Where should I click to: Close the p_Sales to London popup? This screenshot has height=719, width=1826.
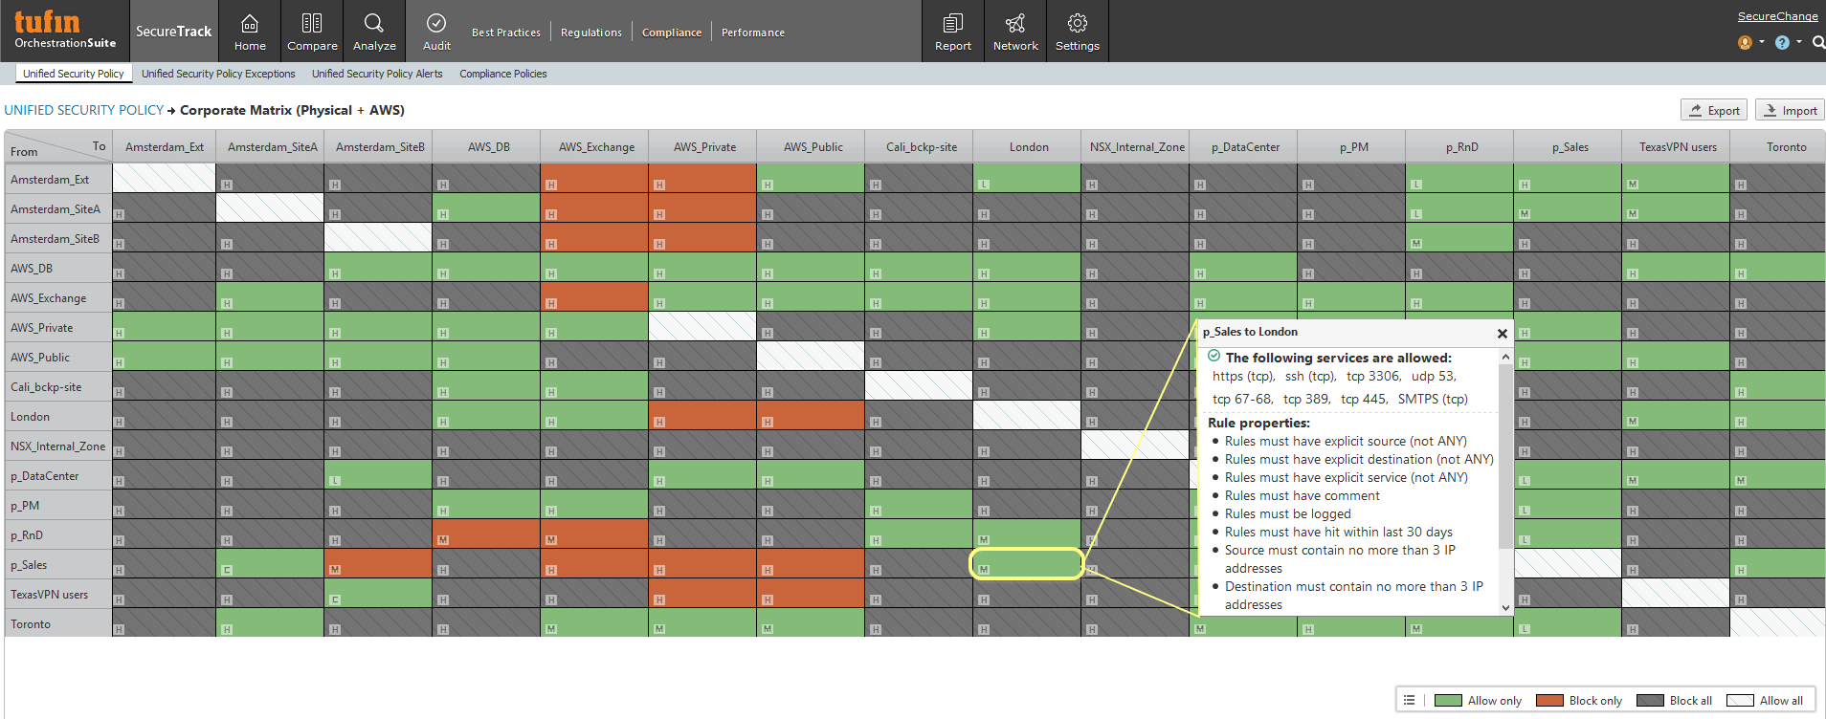point(1502,334)
